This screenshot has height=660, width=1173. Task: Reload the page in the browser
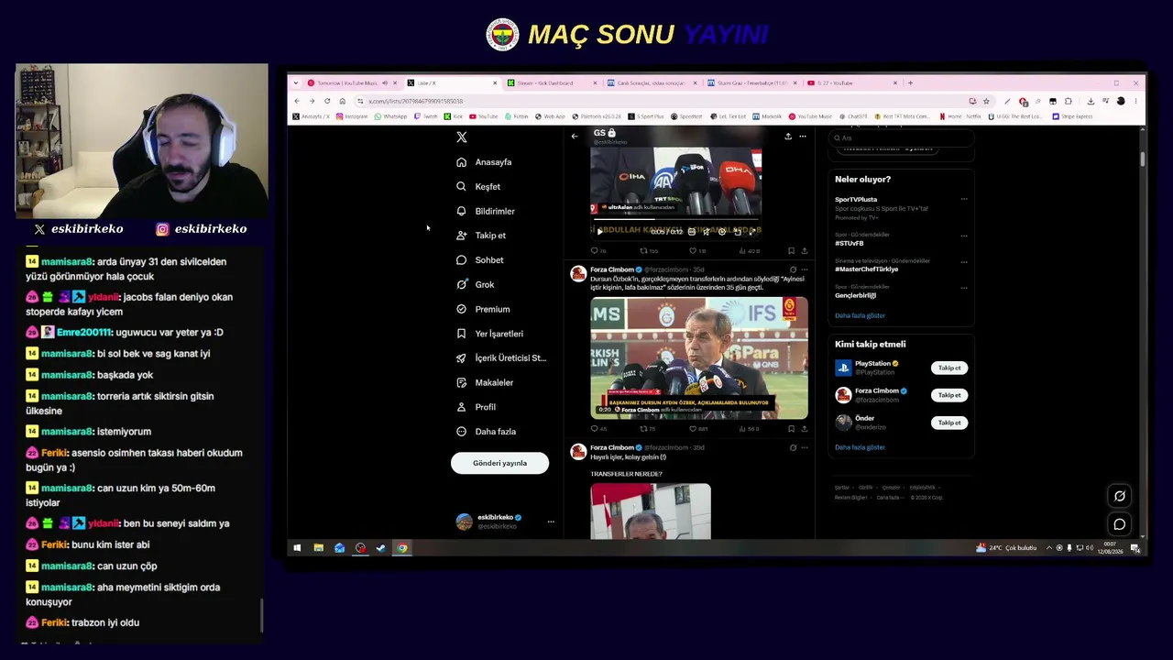pos(327,101)
